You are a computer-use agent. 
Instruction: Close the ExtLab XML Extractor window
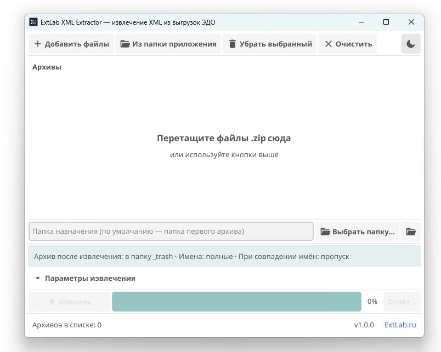411,22
